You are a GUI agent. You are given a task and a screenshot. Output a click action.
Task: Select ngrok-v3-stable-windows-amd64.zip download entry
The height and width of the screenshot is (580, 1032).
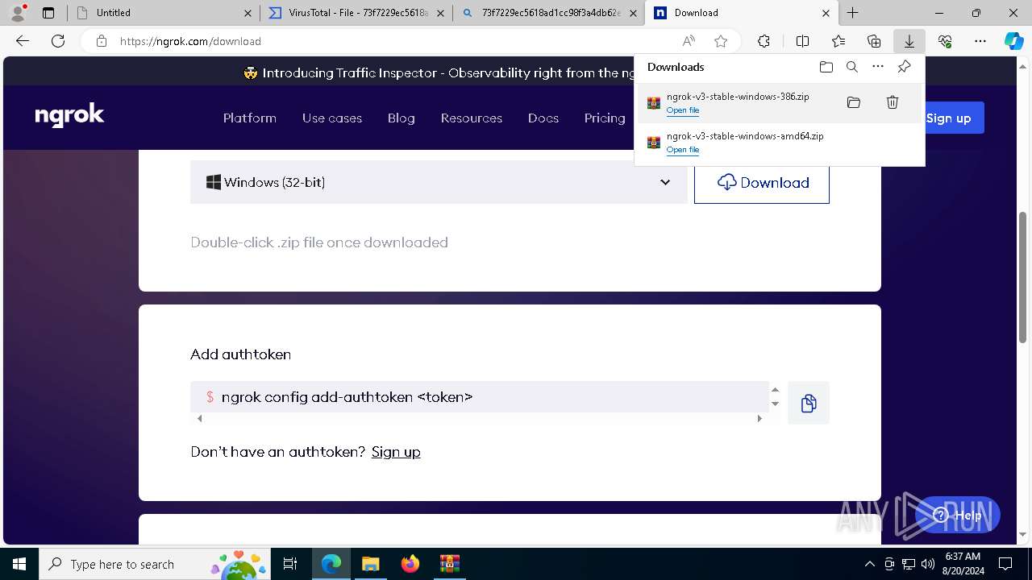pyautogui.click(x=780, y=143)
